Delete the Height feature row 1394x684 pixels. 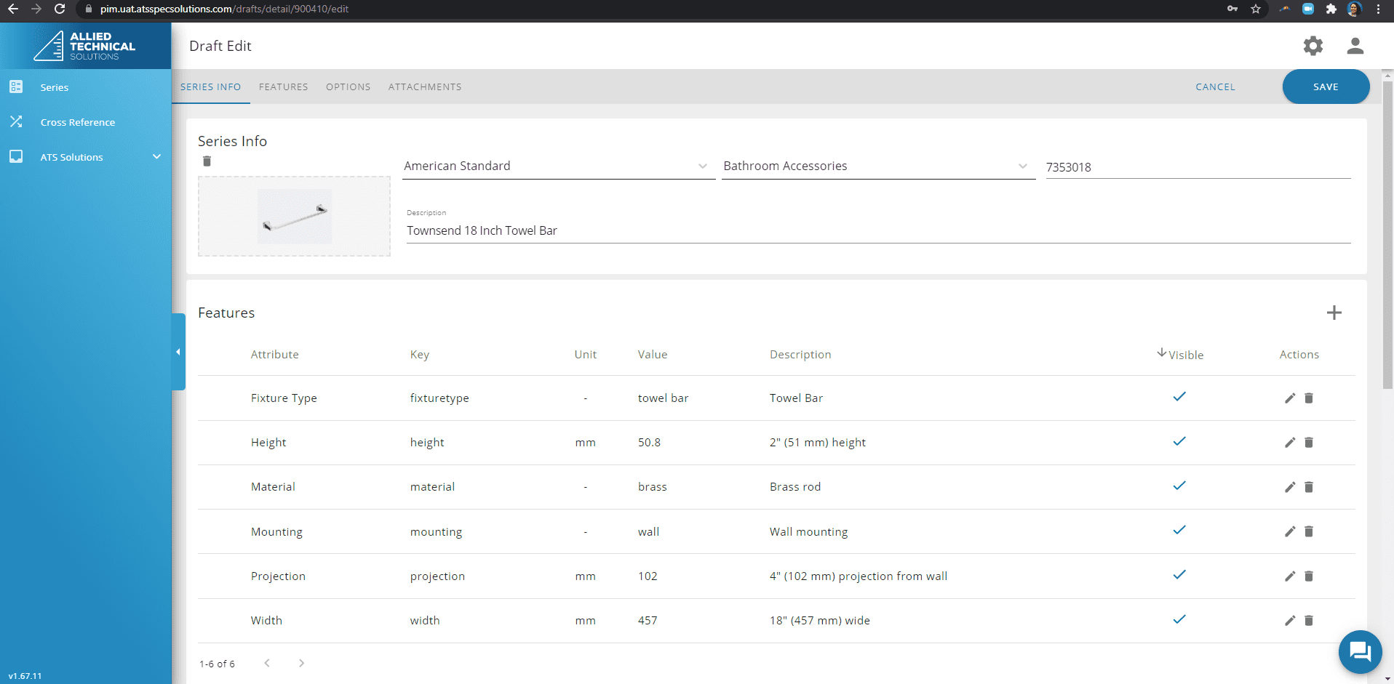coord(1309,443)
